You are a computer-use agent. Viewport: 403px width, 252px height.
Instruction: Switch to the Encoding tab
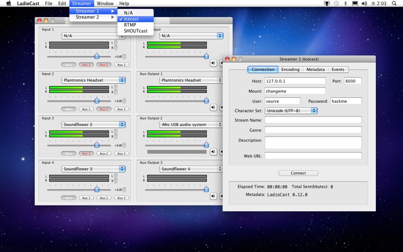pos(290,70)
